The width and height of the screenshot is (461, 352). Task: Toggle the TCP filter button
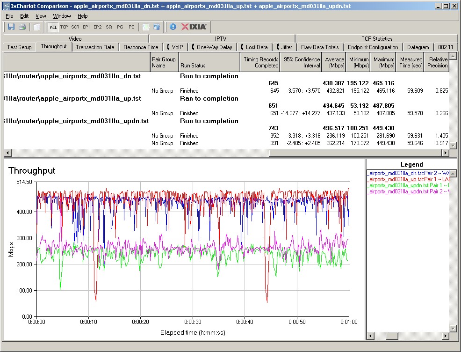pyautogui.click(x=64, y=27)
